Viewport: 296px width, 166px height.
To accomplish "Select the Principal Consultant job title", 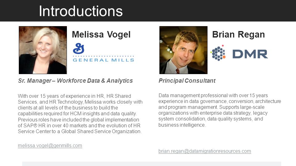I will 187,81.
